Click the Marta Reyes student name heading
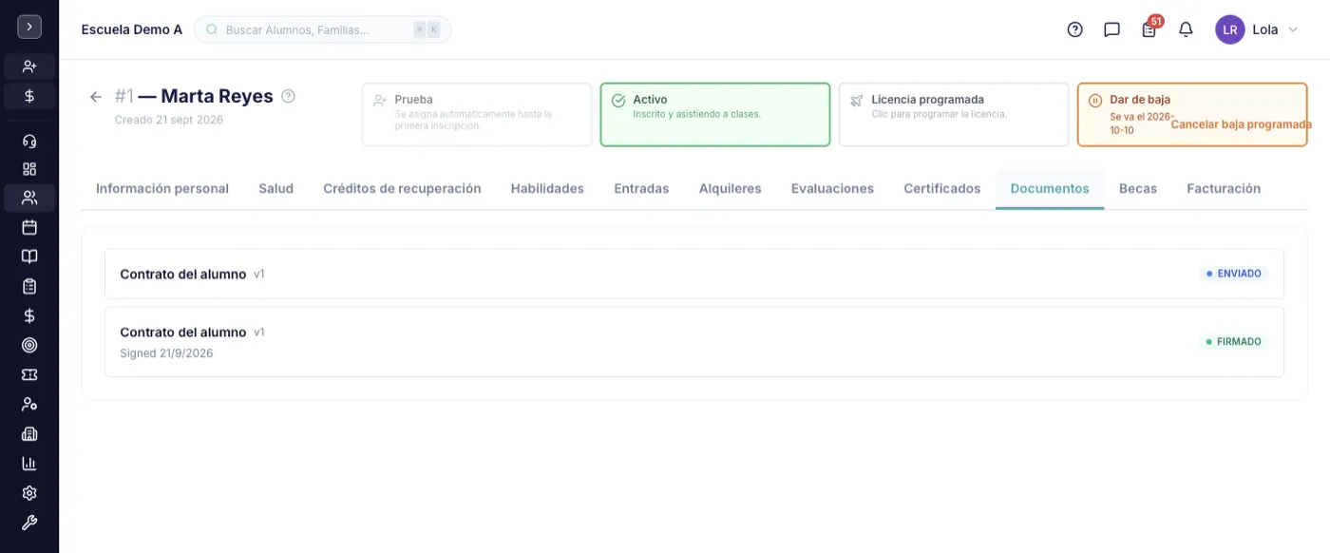1330x553 pixels. [x=217, y=96]
